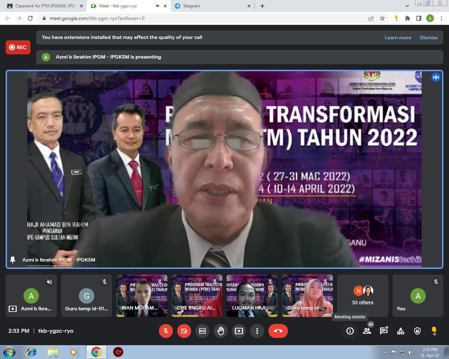Screen dimensions: 449x359
Task: Click the REC recording indicator
Action: pos(18,47)
